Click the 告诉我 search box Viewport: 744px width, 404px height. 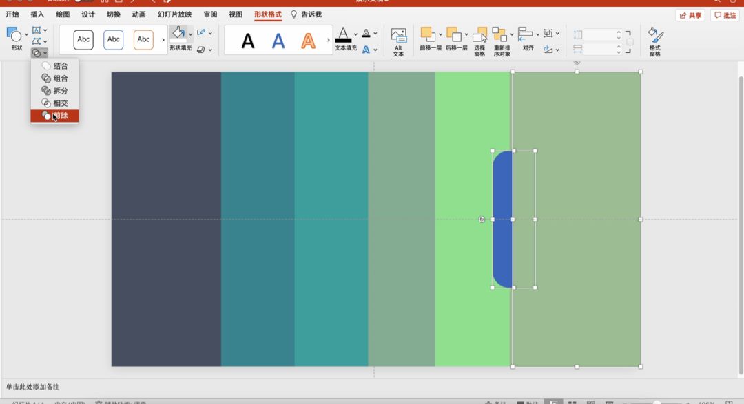pos(306,14)
